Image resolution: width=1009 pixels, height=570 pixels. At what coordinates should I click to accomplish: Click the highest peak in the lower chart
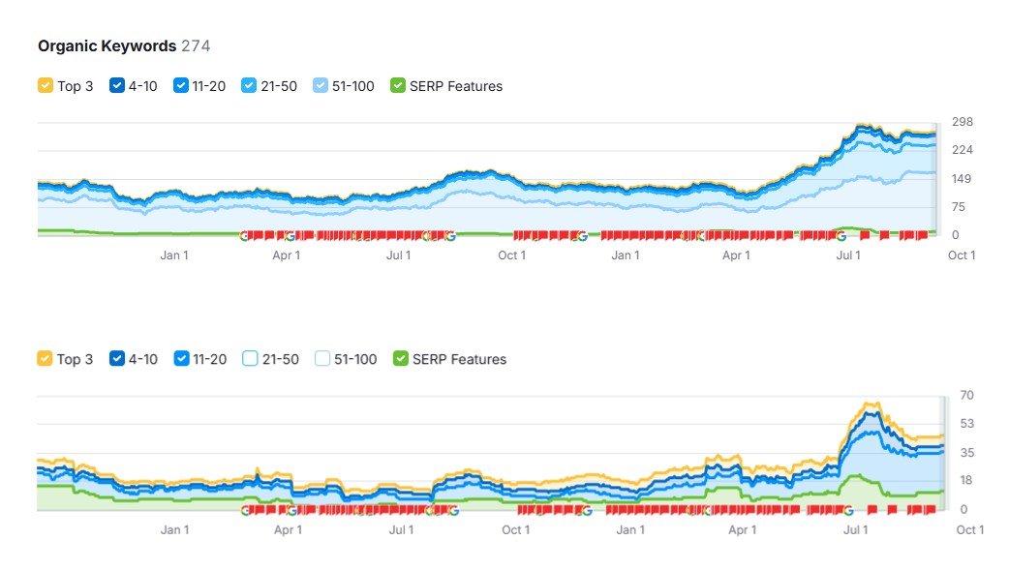(870, 403)
